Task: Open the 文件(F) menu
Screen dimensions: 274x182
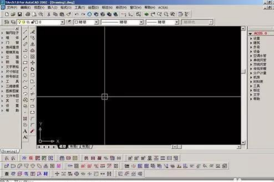Action: 12,8
